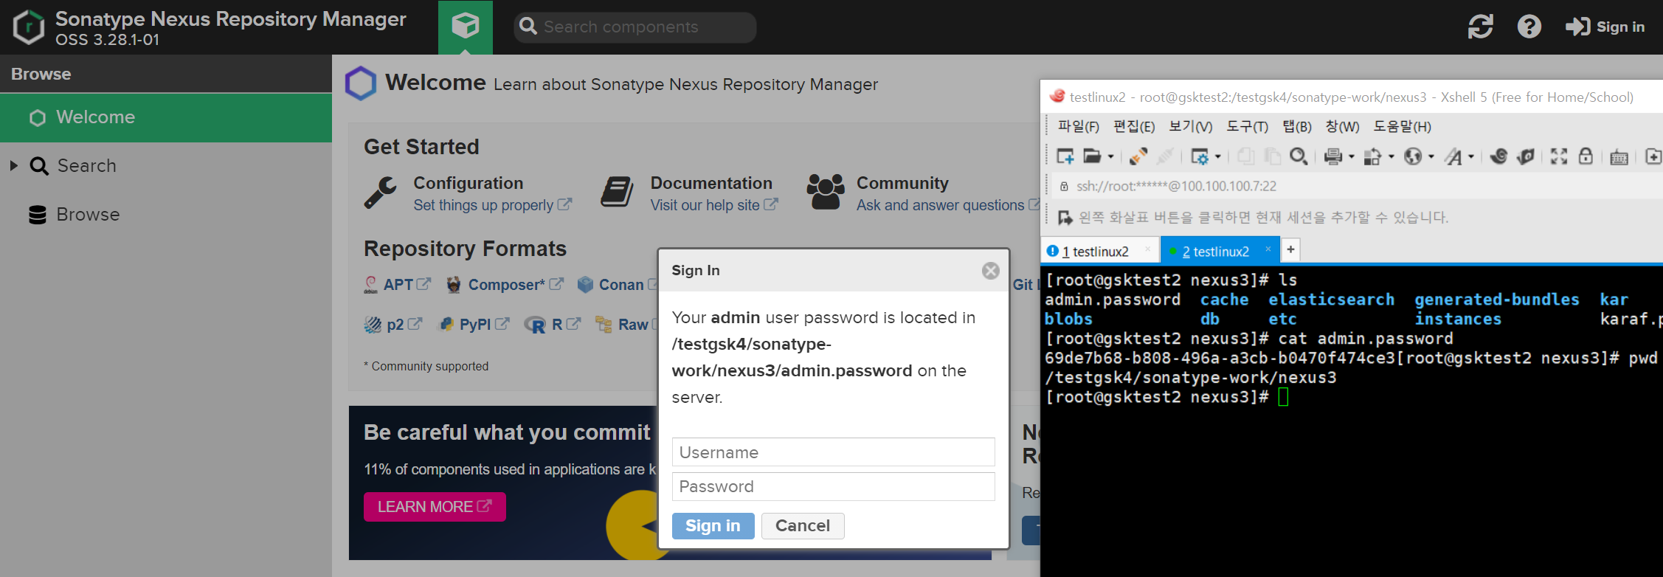Close the Sign In dialog with X
This screenshot has height=577, width=1663.
point(990,271)
